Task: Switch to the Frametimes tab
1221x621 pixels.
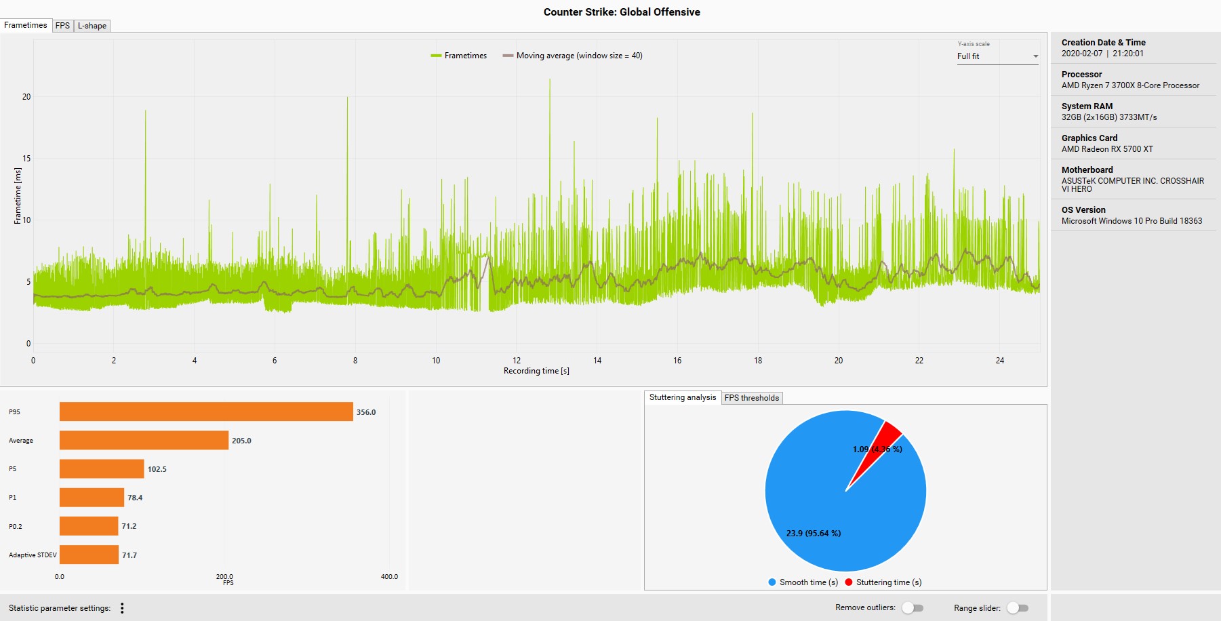Action: pyautogui.click(x=26, y=25)
